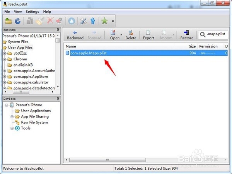Expand the com.apple.AppStore folder
Image resolution: width=232 pixels, height=174 pixels.
tap(5, 77)
